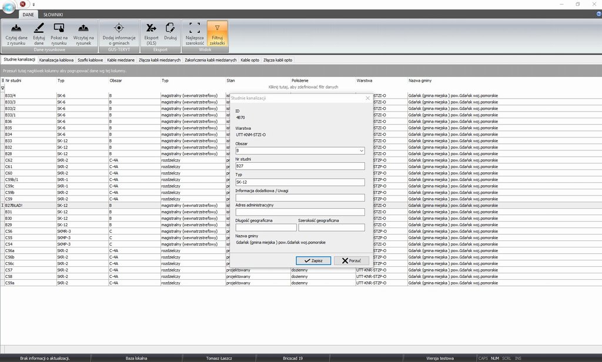Sort by the Nazwa gminy column header
The image size is (602, 362).
tap(422, 81)
